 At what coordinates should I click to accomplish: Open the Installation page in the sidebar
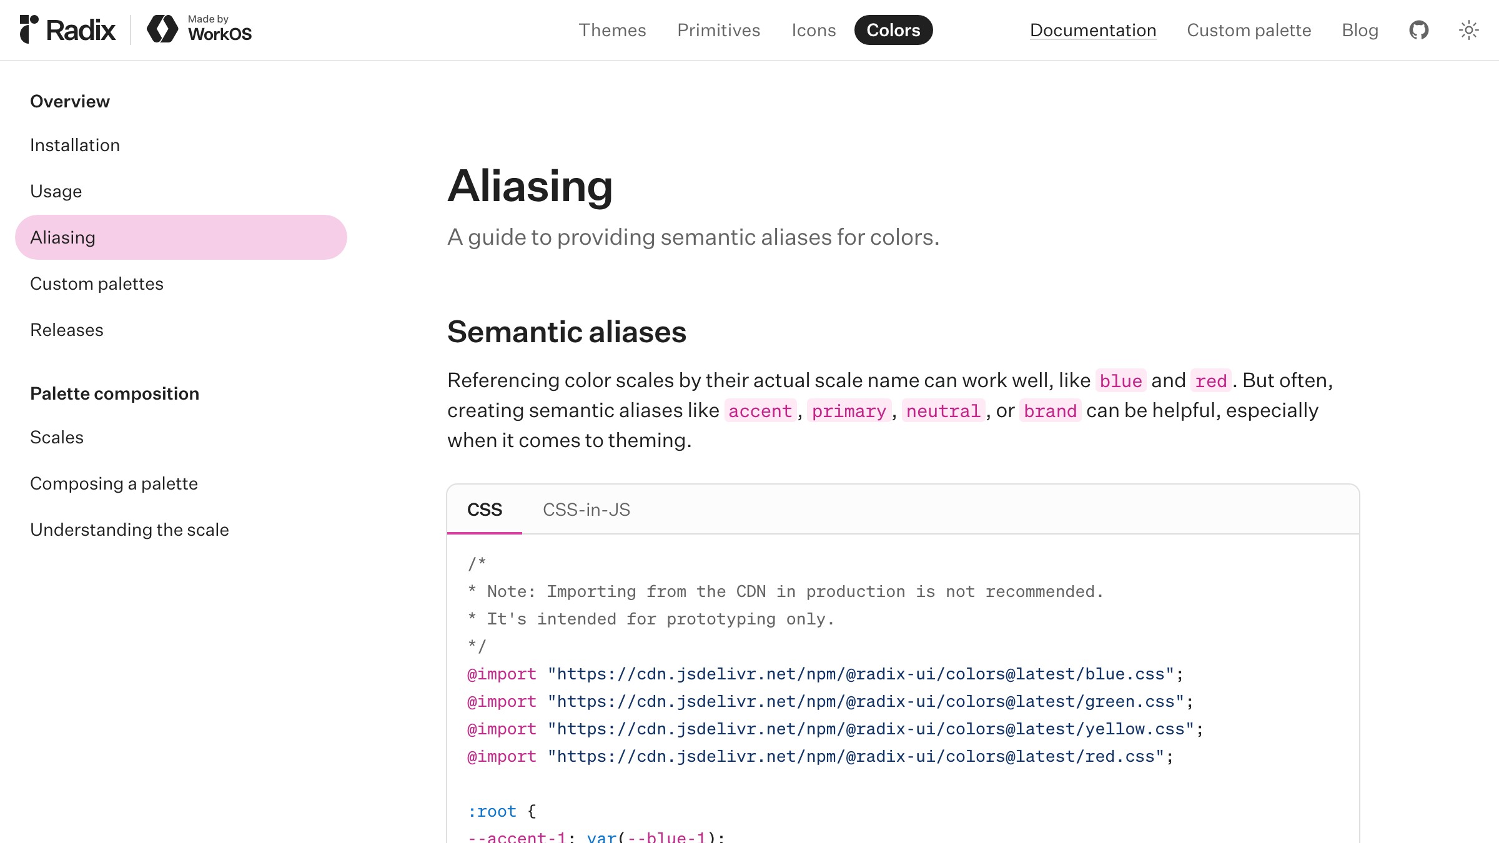(x=75, y=145)
